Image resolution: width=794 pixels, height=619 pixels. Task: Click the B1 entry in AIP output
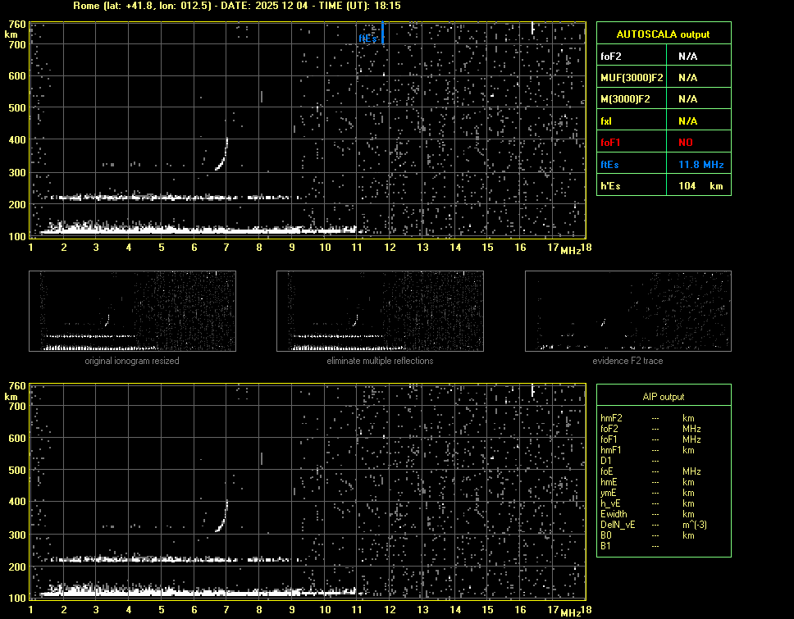[x=606, y=546]
